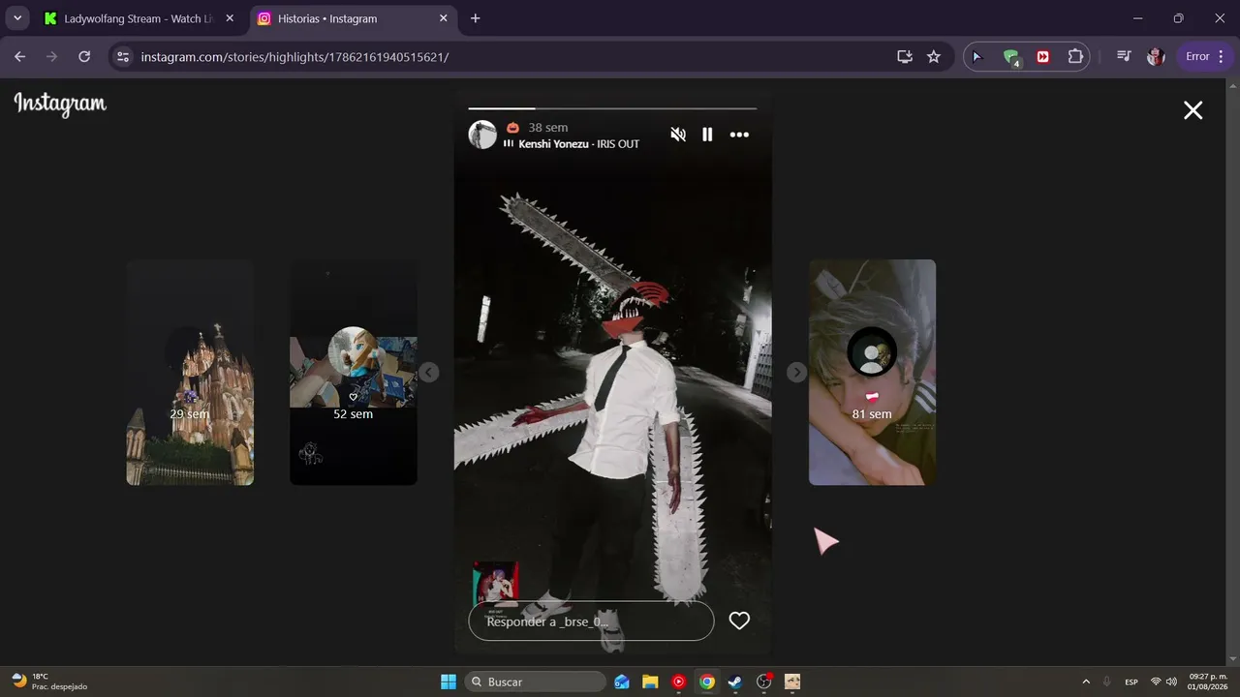Select the Historias • Instagram tab

(354, 18)
